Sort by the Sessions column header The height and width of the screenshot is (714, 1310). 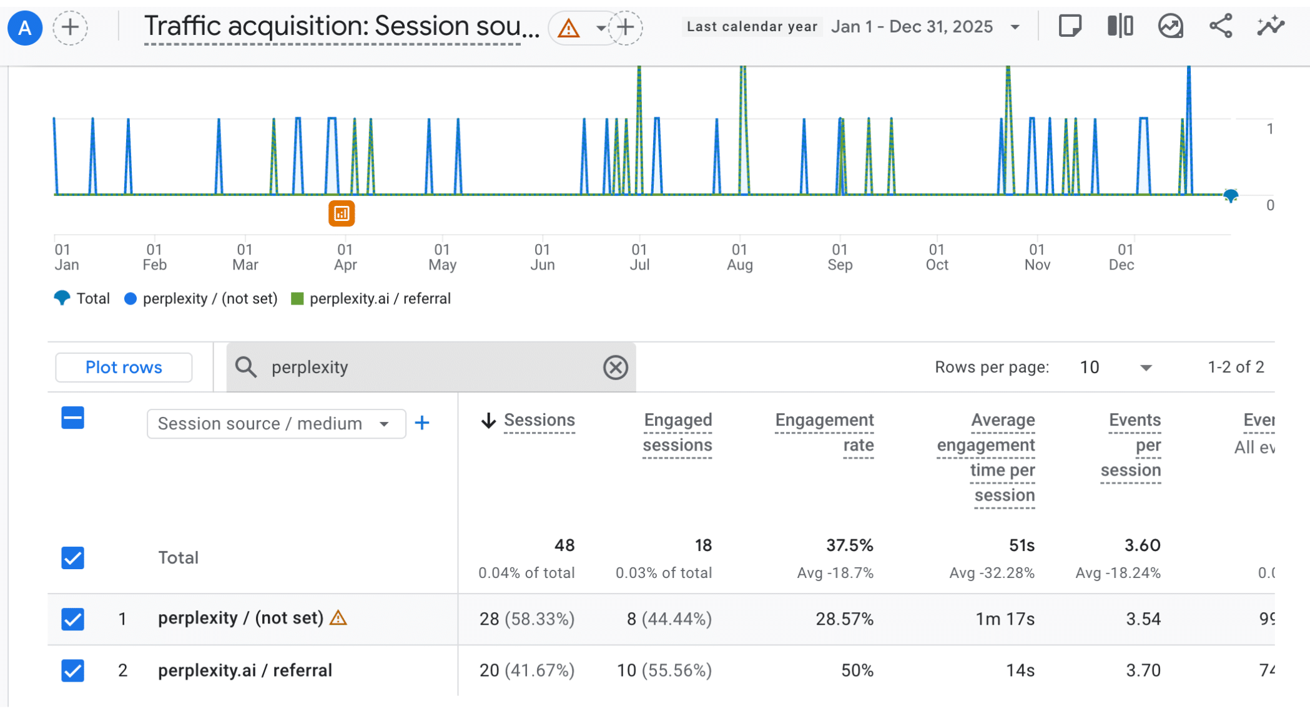pos(538,420)
